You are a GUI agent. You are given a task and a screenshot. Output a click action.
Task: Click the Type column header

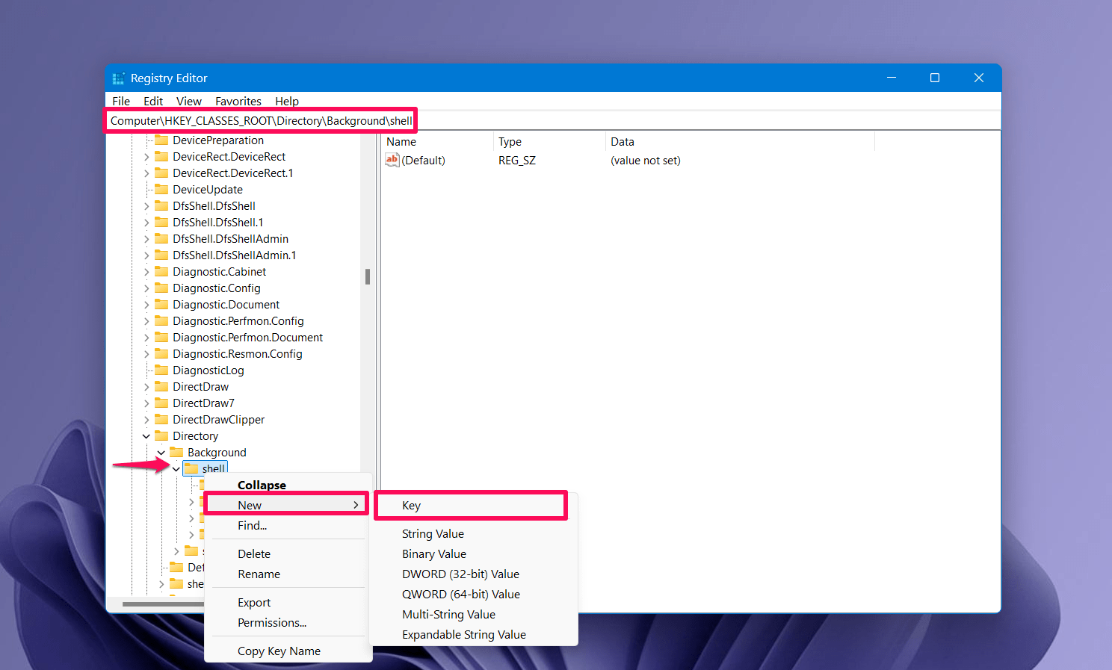pos(549,141)
